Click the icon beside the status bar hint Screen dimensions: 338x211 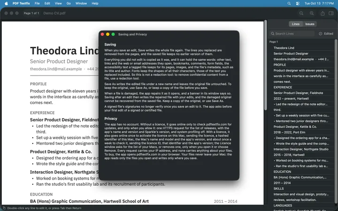(x=4, y=208)
